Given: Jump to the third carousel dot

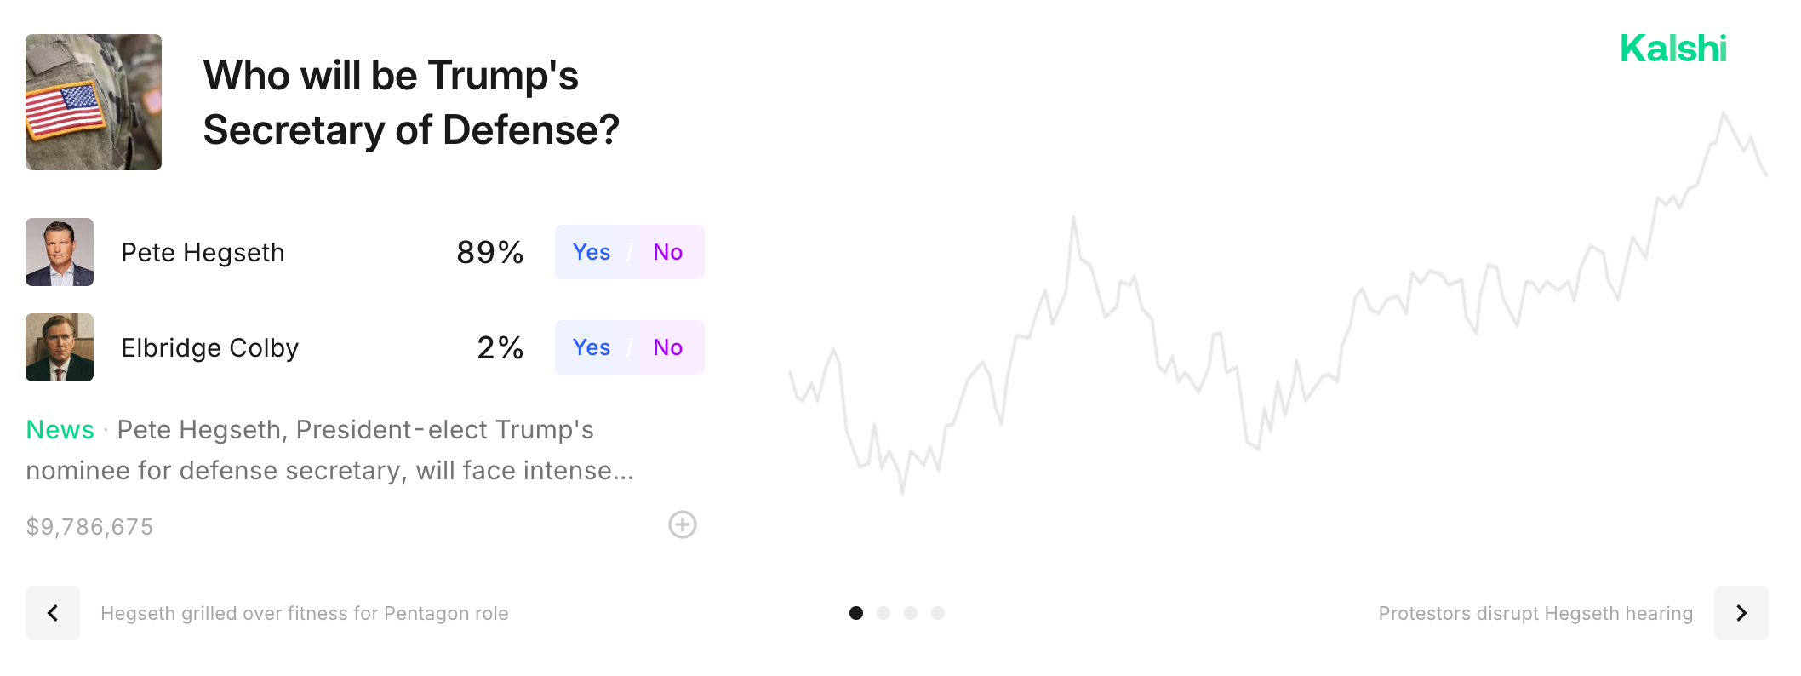Looking at the screenshot, I should (x=911, y=613).
